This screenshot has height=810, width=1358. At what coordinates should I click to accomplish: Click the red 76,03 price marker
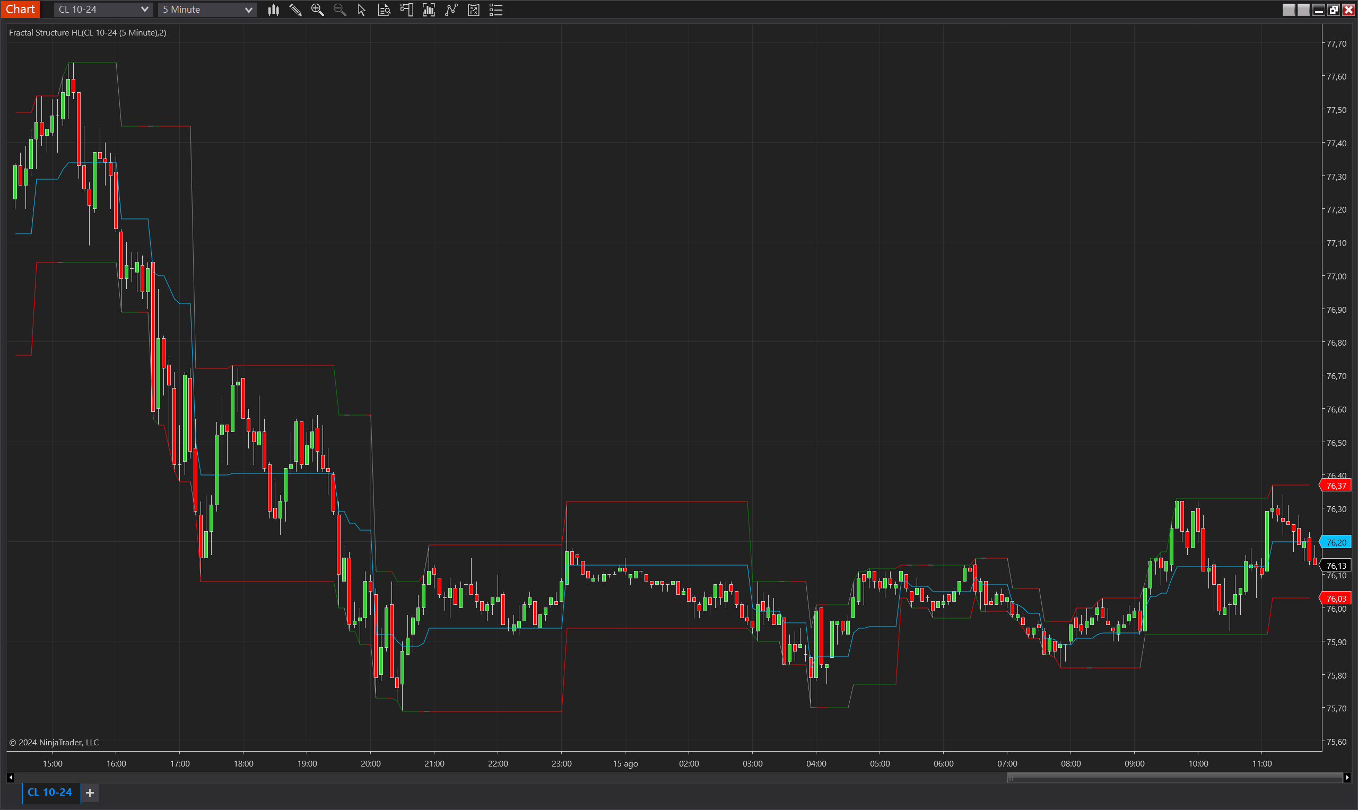pyautogui.click(x=1336, y=598)
